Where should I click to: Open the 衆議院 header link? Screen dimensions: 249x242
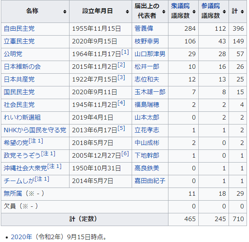180,6
